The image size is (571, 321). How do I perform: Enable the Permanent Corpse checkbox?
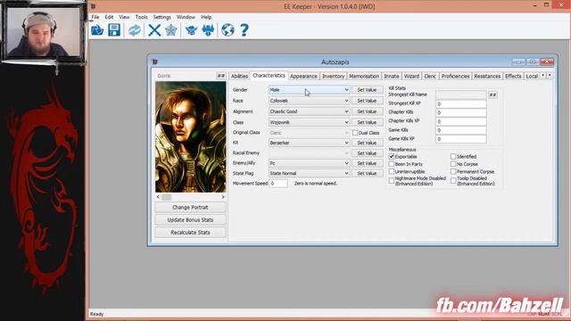coord(453,171)
